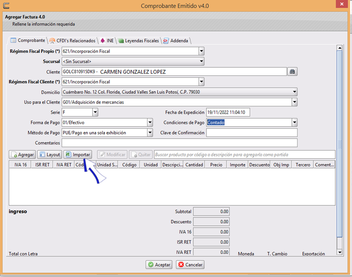Click the Cantidad column header
This screenshot has height=277, width=352.
pos(194,165)
